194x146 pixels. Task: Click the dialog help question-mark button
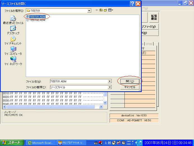tap(132, 4)
